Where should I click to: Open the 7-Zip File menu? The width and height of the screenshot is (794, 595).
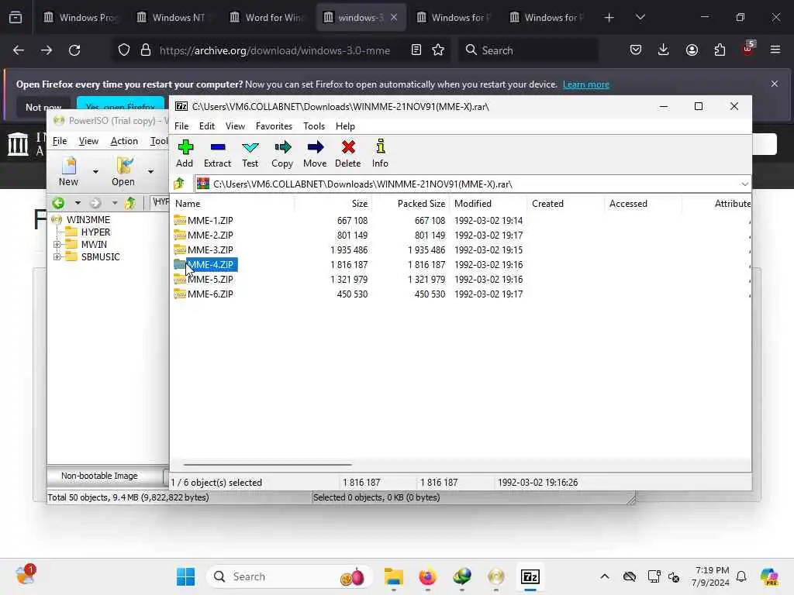(181, 126)
